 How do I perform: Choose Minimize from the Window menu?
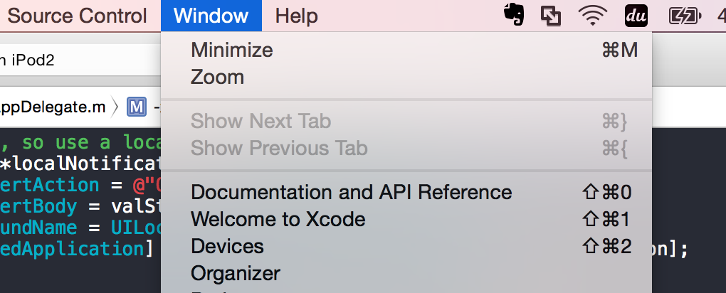[406, 50]
